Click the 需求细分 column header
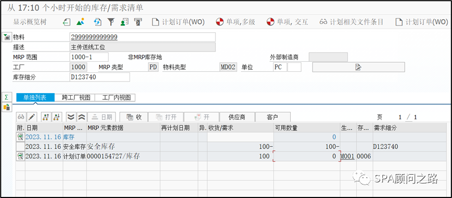The image size is (452, 198). coord(410,128)
